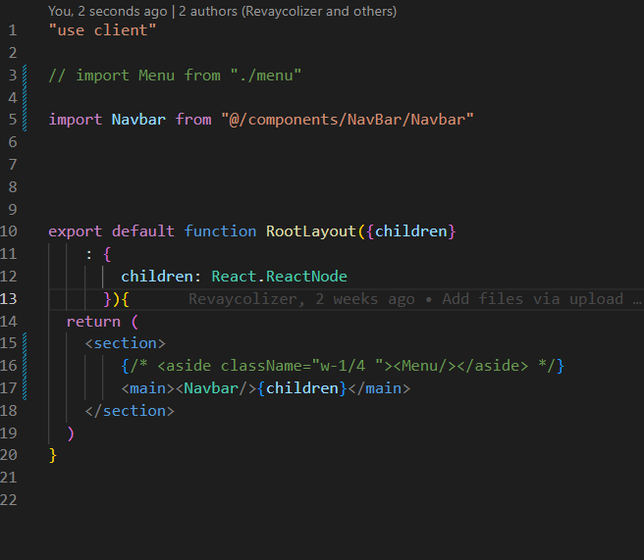Click the closing parenthesis on line 19
This screenshot has width=644, height=560.
coord(71,433)
